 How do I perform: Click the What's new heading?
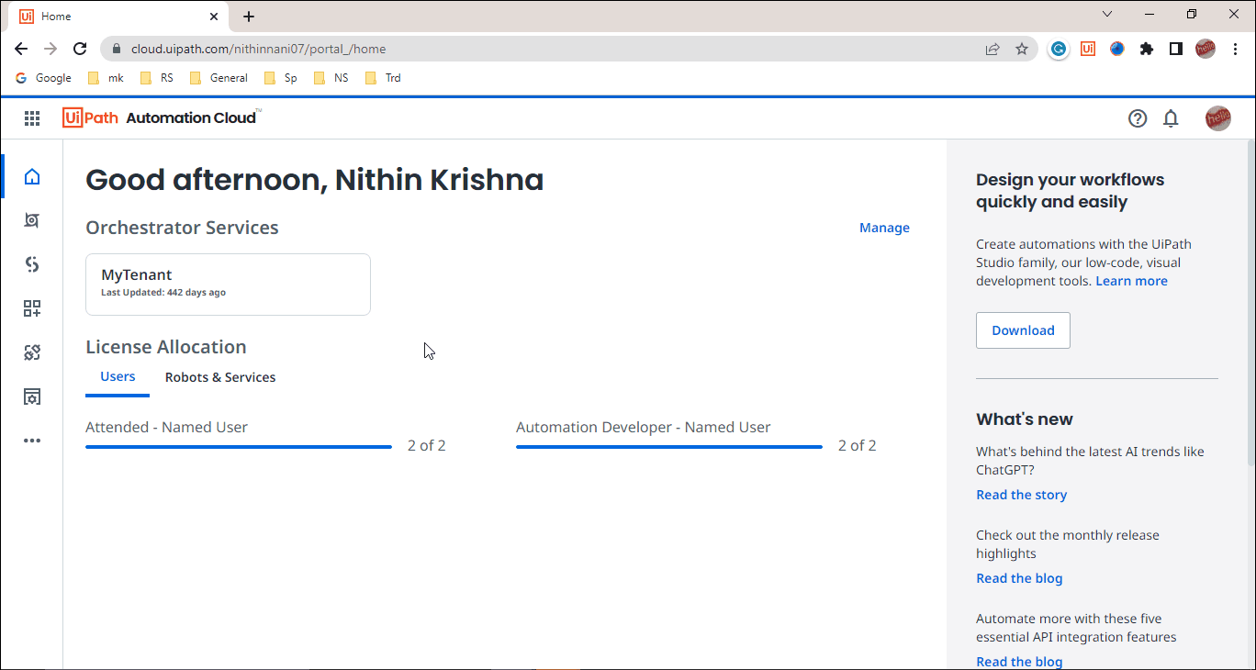click(1025, 419)
